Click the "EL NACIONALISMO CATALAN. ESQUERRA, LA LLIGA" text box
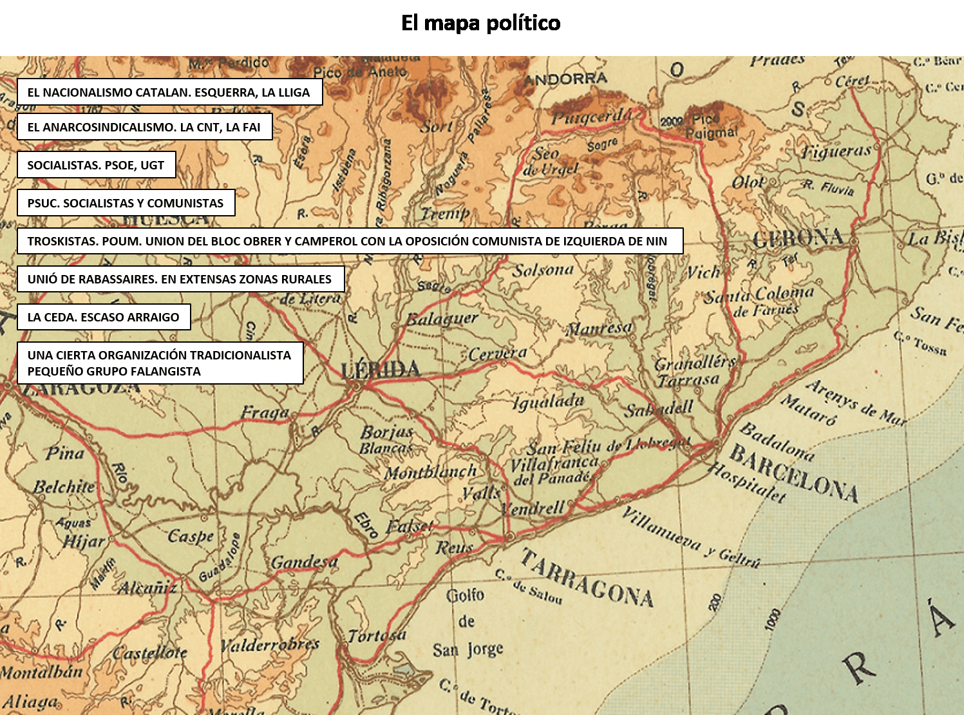The image size is (964, 715). pos(169,92)
